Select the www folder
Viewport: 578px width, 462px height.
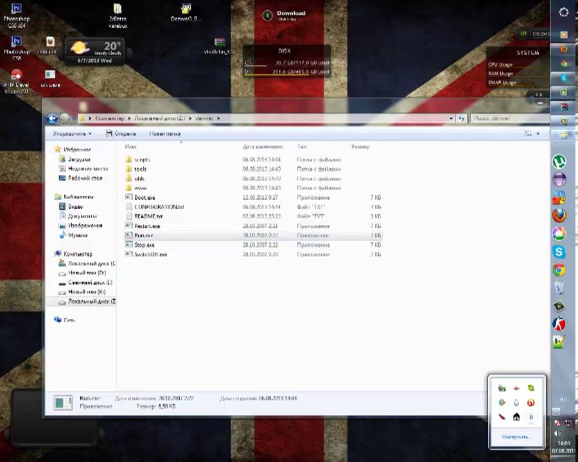(x=253, y=188)
